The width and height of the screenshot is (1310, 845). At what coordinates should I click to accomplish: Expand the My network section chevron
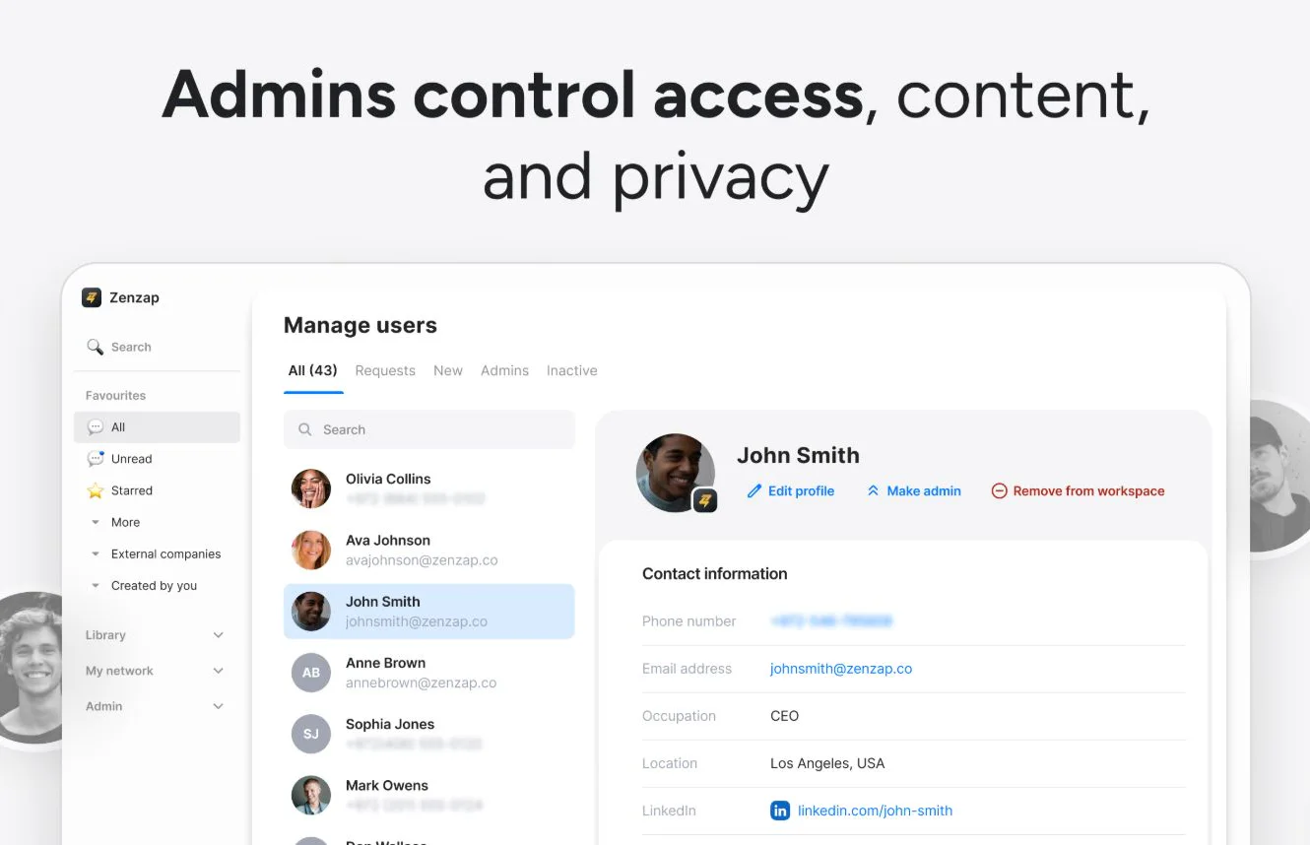(219, 671)
